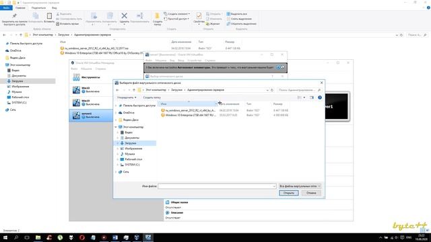431x242 pixels.
Task: Select Инструменты in the VirtualBox Manager
Action: tap(92, 77)
